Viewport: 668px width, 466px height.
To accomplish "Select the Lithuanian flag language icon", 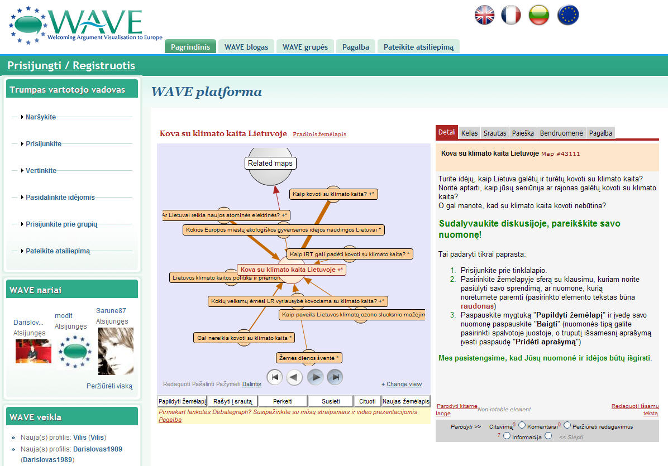I will tap(539, 15).
